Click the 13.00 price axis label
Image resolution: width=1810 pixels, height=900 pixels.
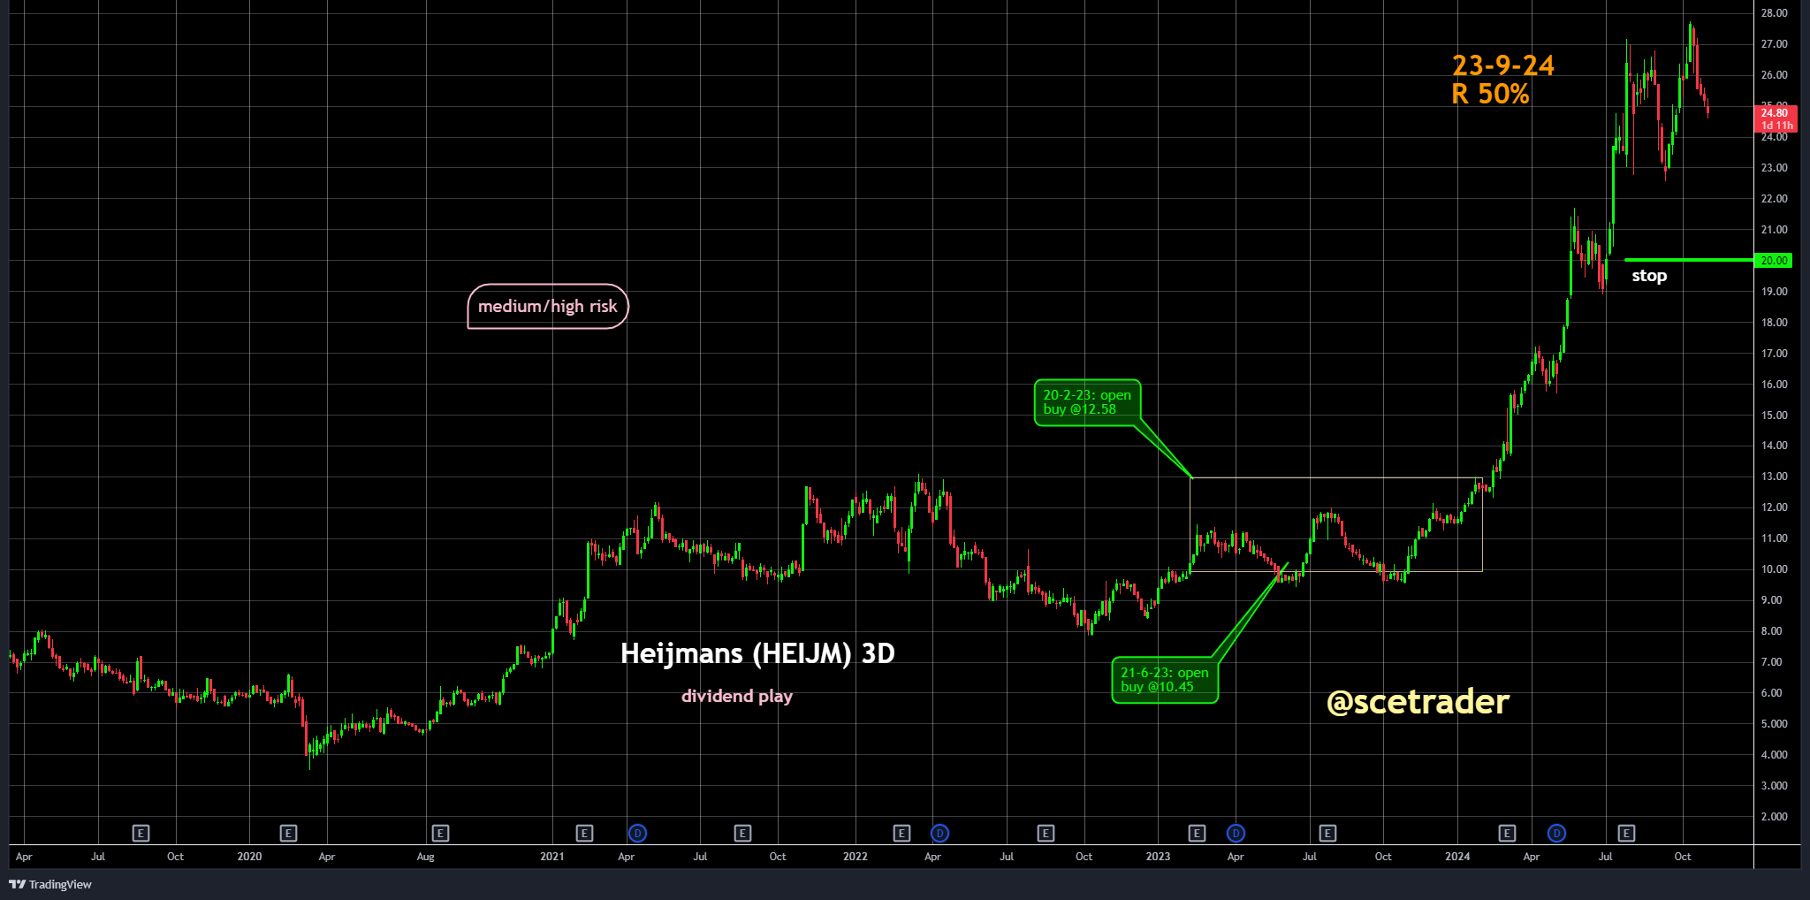[1774, 477]
